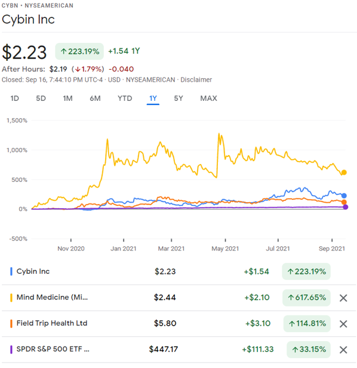The image size is (357, 368).
Task: Remove SPDR S&P 500 ETF comparison
Action: click(x=343, y=350)
